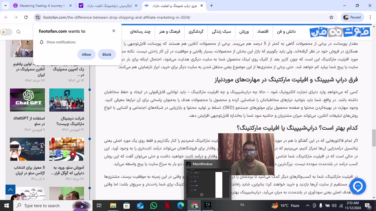The width and height of the screenshot is (376, 211).
Task: Open Netflix from the taskbar
Action: 167,206
